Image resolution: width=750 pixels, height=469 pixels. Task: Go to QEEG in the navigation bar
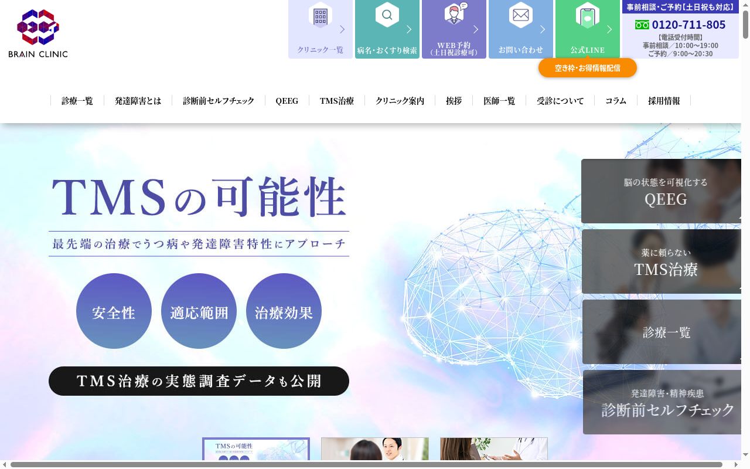[x=287, y=101]
